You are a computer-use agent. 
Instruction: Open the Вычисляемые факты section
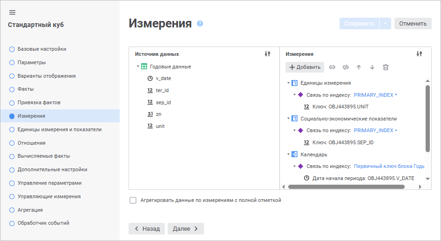coord(43,156)
